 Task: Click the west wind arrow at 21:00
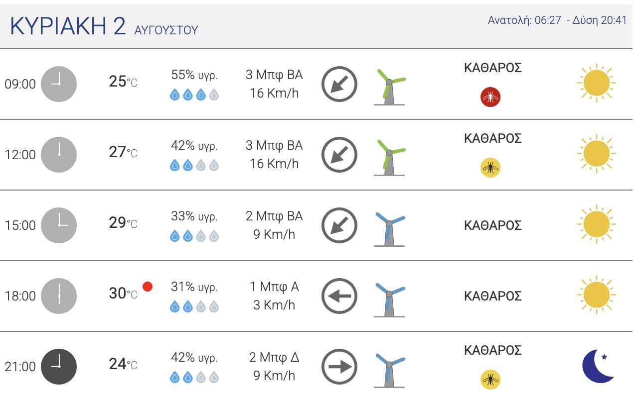(x=339, y=367)
